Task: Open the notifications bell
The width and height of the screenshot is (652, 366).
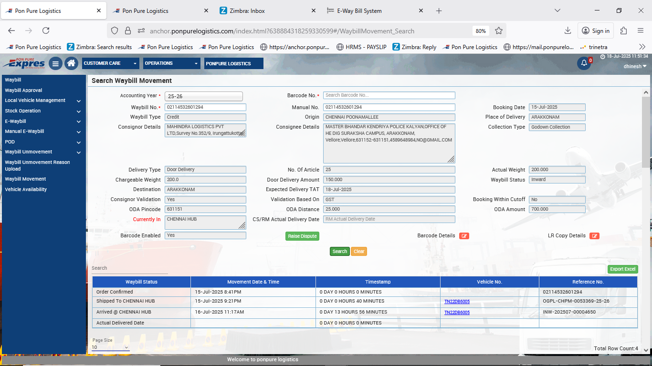Action: (x=584, y=63)
